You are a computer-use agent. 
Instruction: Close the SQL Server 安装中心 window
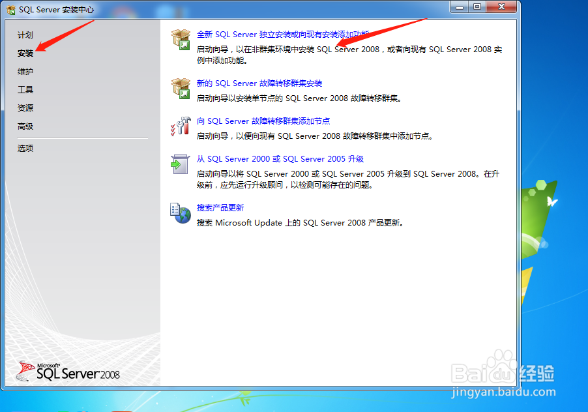pyautogui.click(x=501, y=7)
